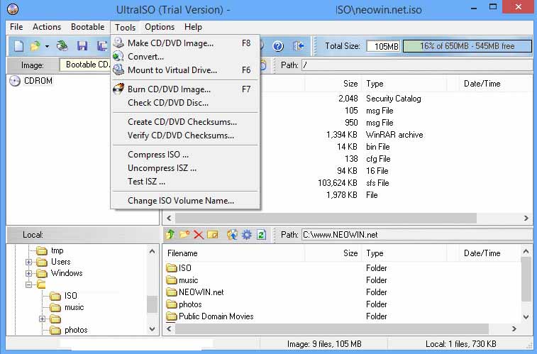
Task: Select Mount to Virtual Drive menu entry
Action: point(185,70)
